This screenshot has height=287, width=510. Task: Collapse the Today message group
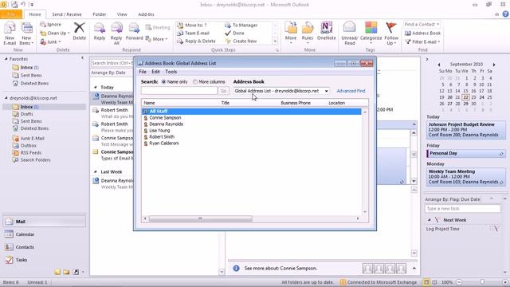(x=96, y=87)
